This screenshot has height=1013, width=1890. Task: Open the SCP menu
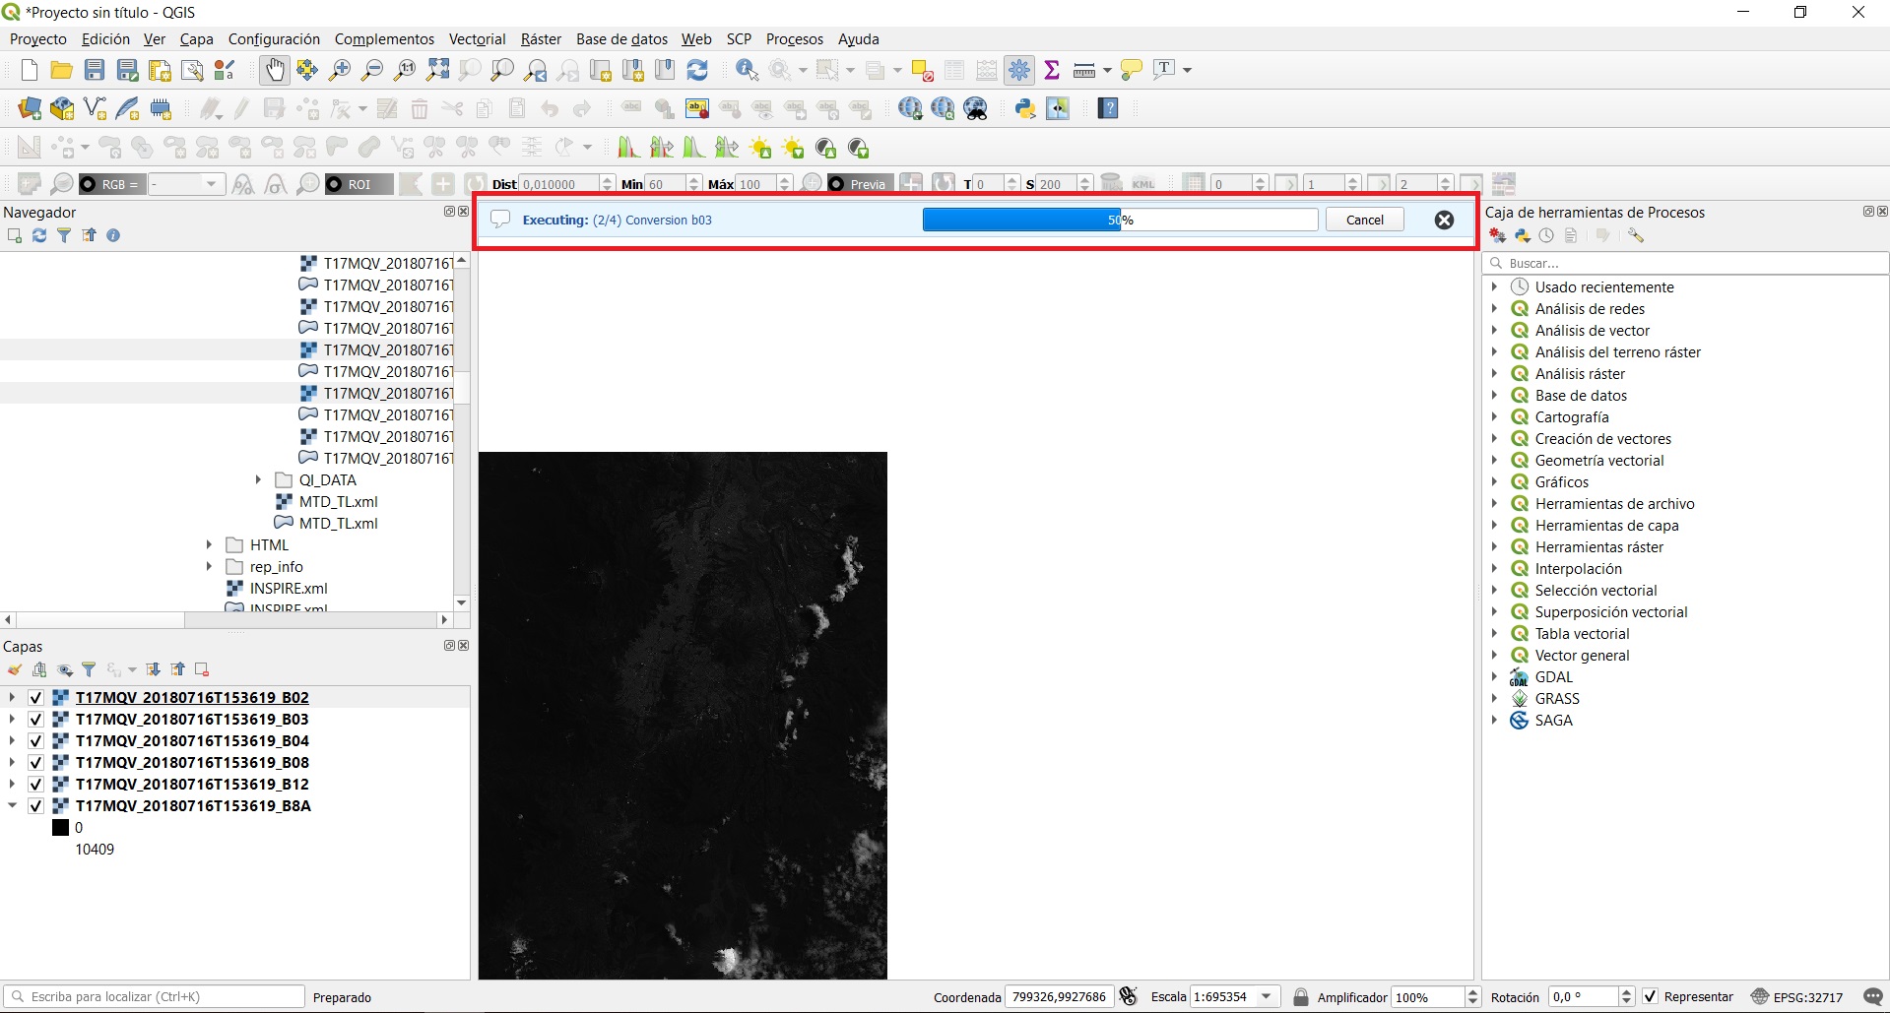[x=739, y=39]
